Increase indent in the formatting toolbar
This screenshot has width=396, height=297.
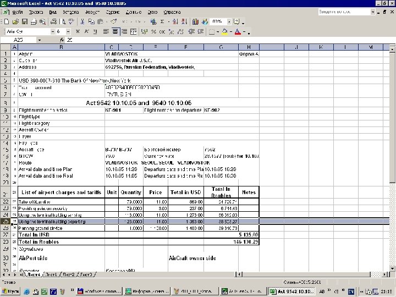tap(201, 31)
